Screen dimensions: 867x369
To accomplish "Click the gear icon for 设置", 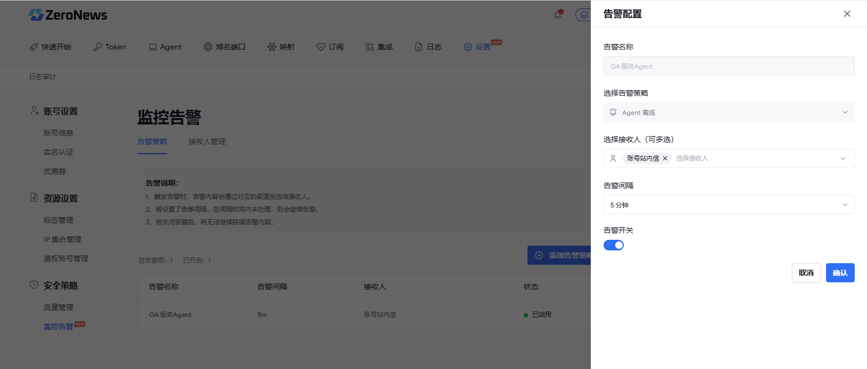I will (x=468, y=47).
